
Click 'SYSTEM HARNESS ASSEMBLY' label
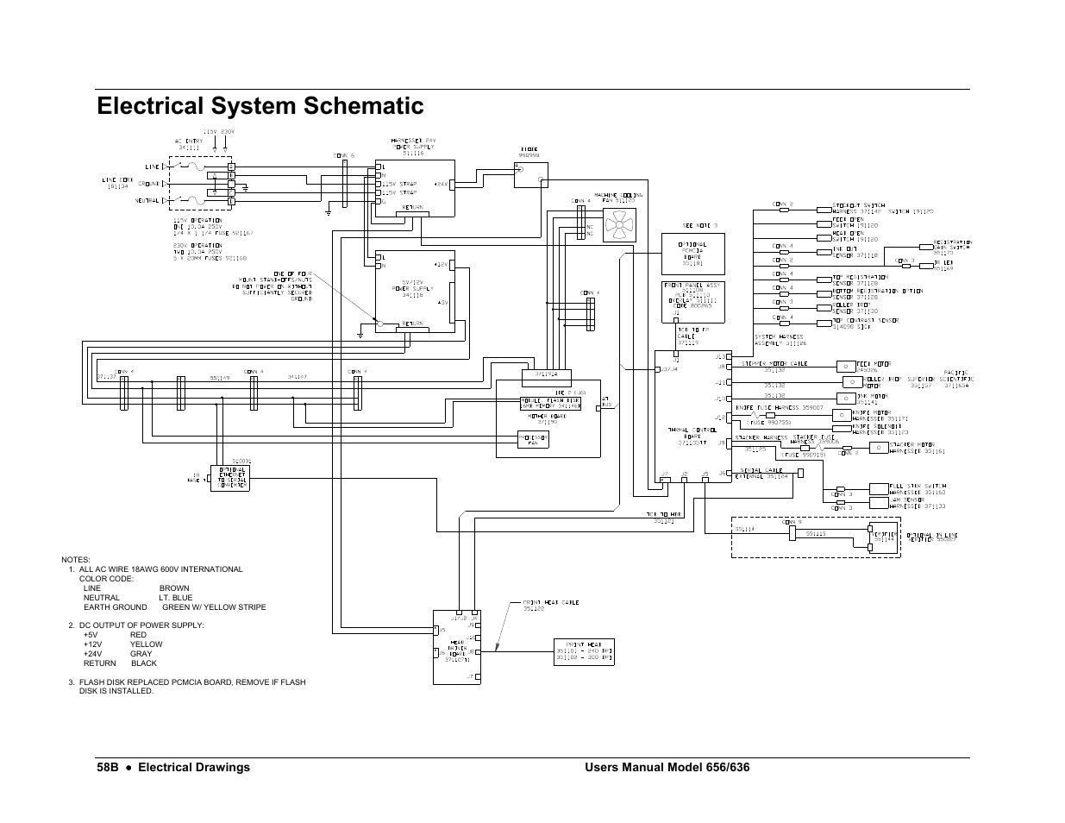click(x=780, y=339)
